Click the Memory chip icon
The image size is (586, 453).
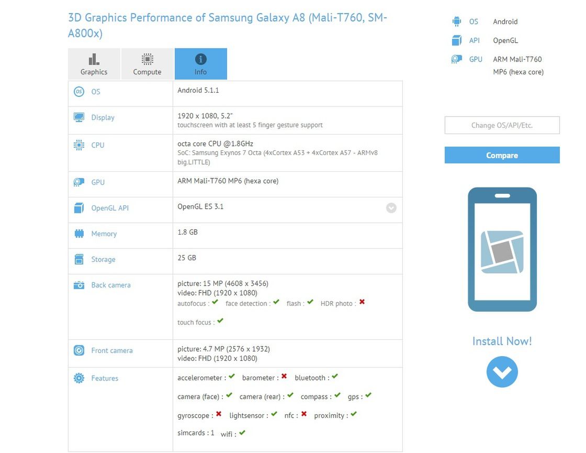(79, 234)
